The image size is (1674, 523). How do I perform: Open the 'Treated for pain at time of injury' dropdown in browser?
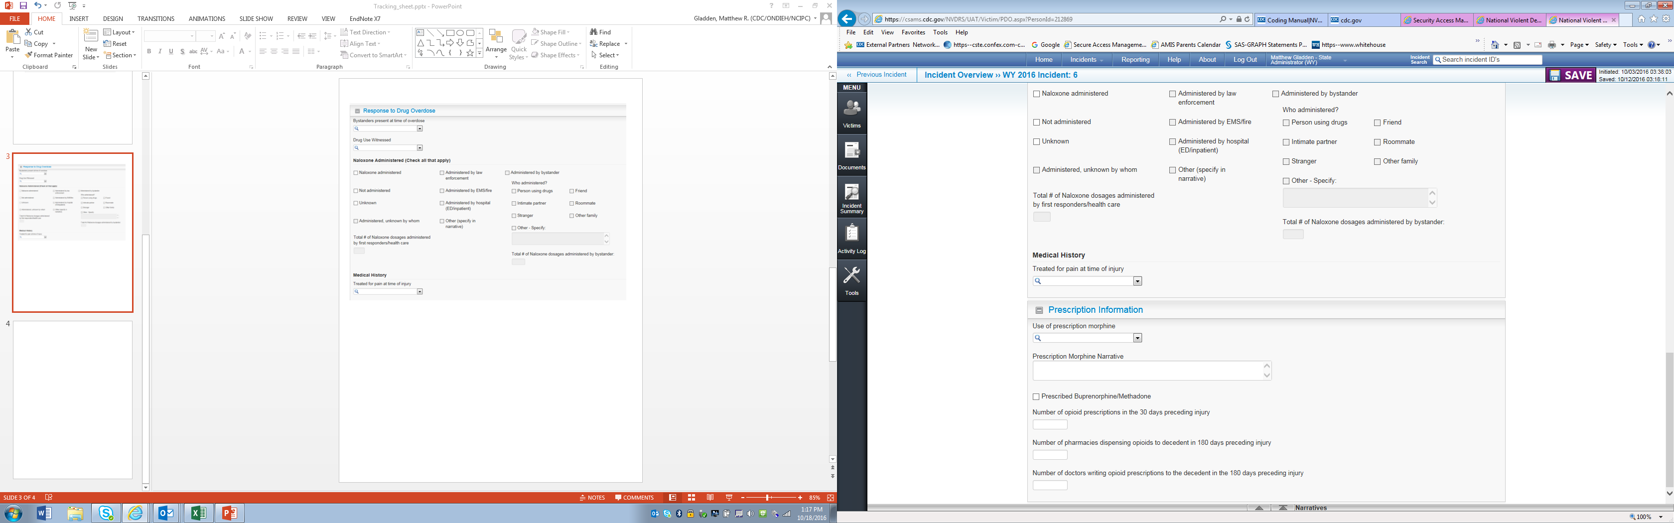[1137, 281]
